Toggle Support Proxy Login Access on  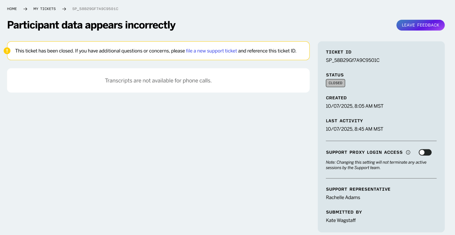pyautogui.click(x=425, y=152)
